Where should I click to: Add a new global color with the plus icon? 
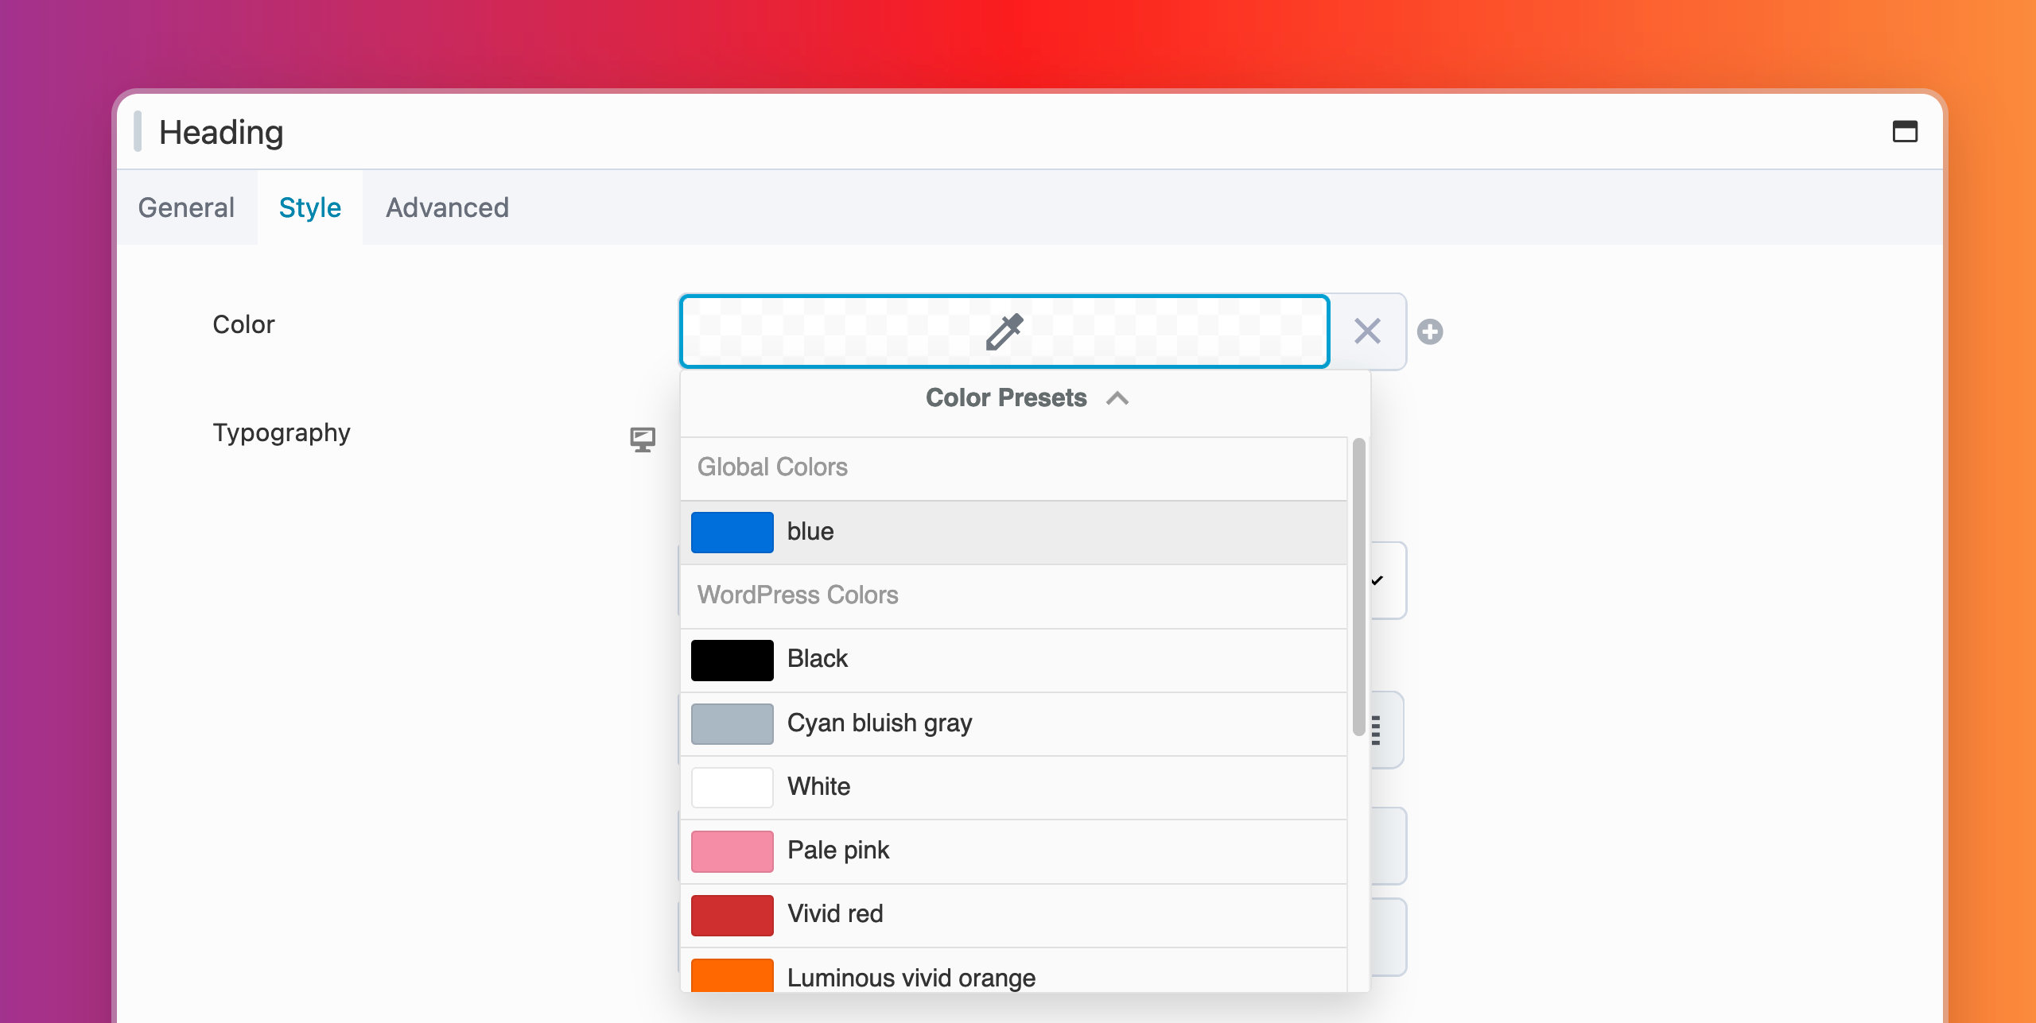click(x=1430, y=331)
